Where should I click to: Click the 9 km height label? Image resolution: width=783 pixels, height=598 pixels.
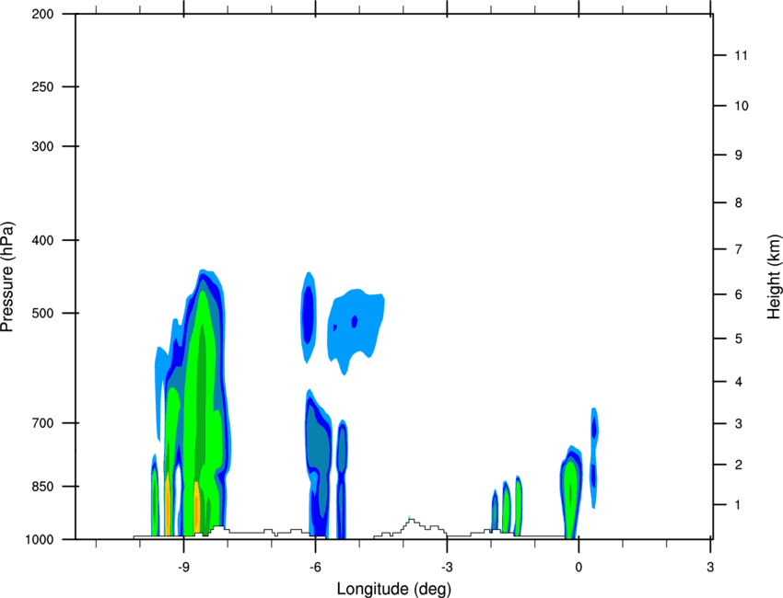(739, 155)
